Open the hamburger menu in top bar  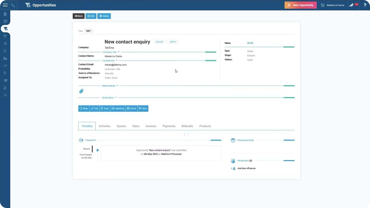point(5,5)
